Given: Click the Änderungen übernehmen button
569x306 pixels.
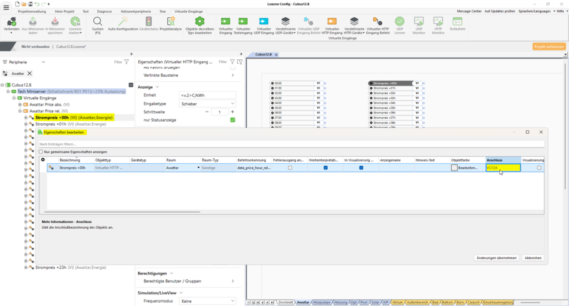Looking at the screenshot, I should pos(497,258).
